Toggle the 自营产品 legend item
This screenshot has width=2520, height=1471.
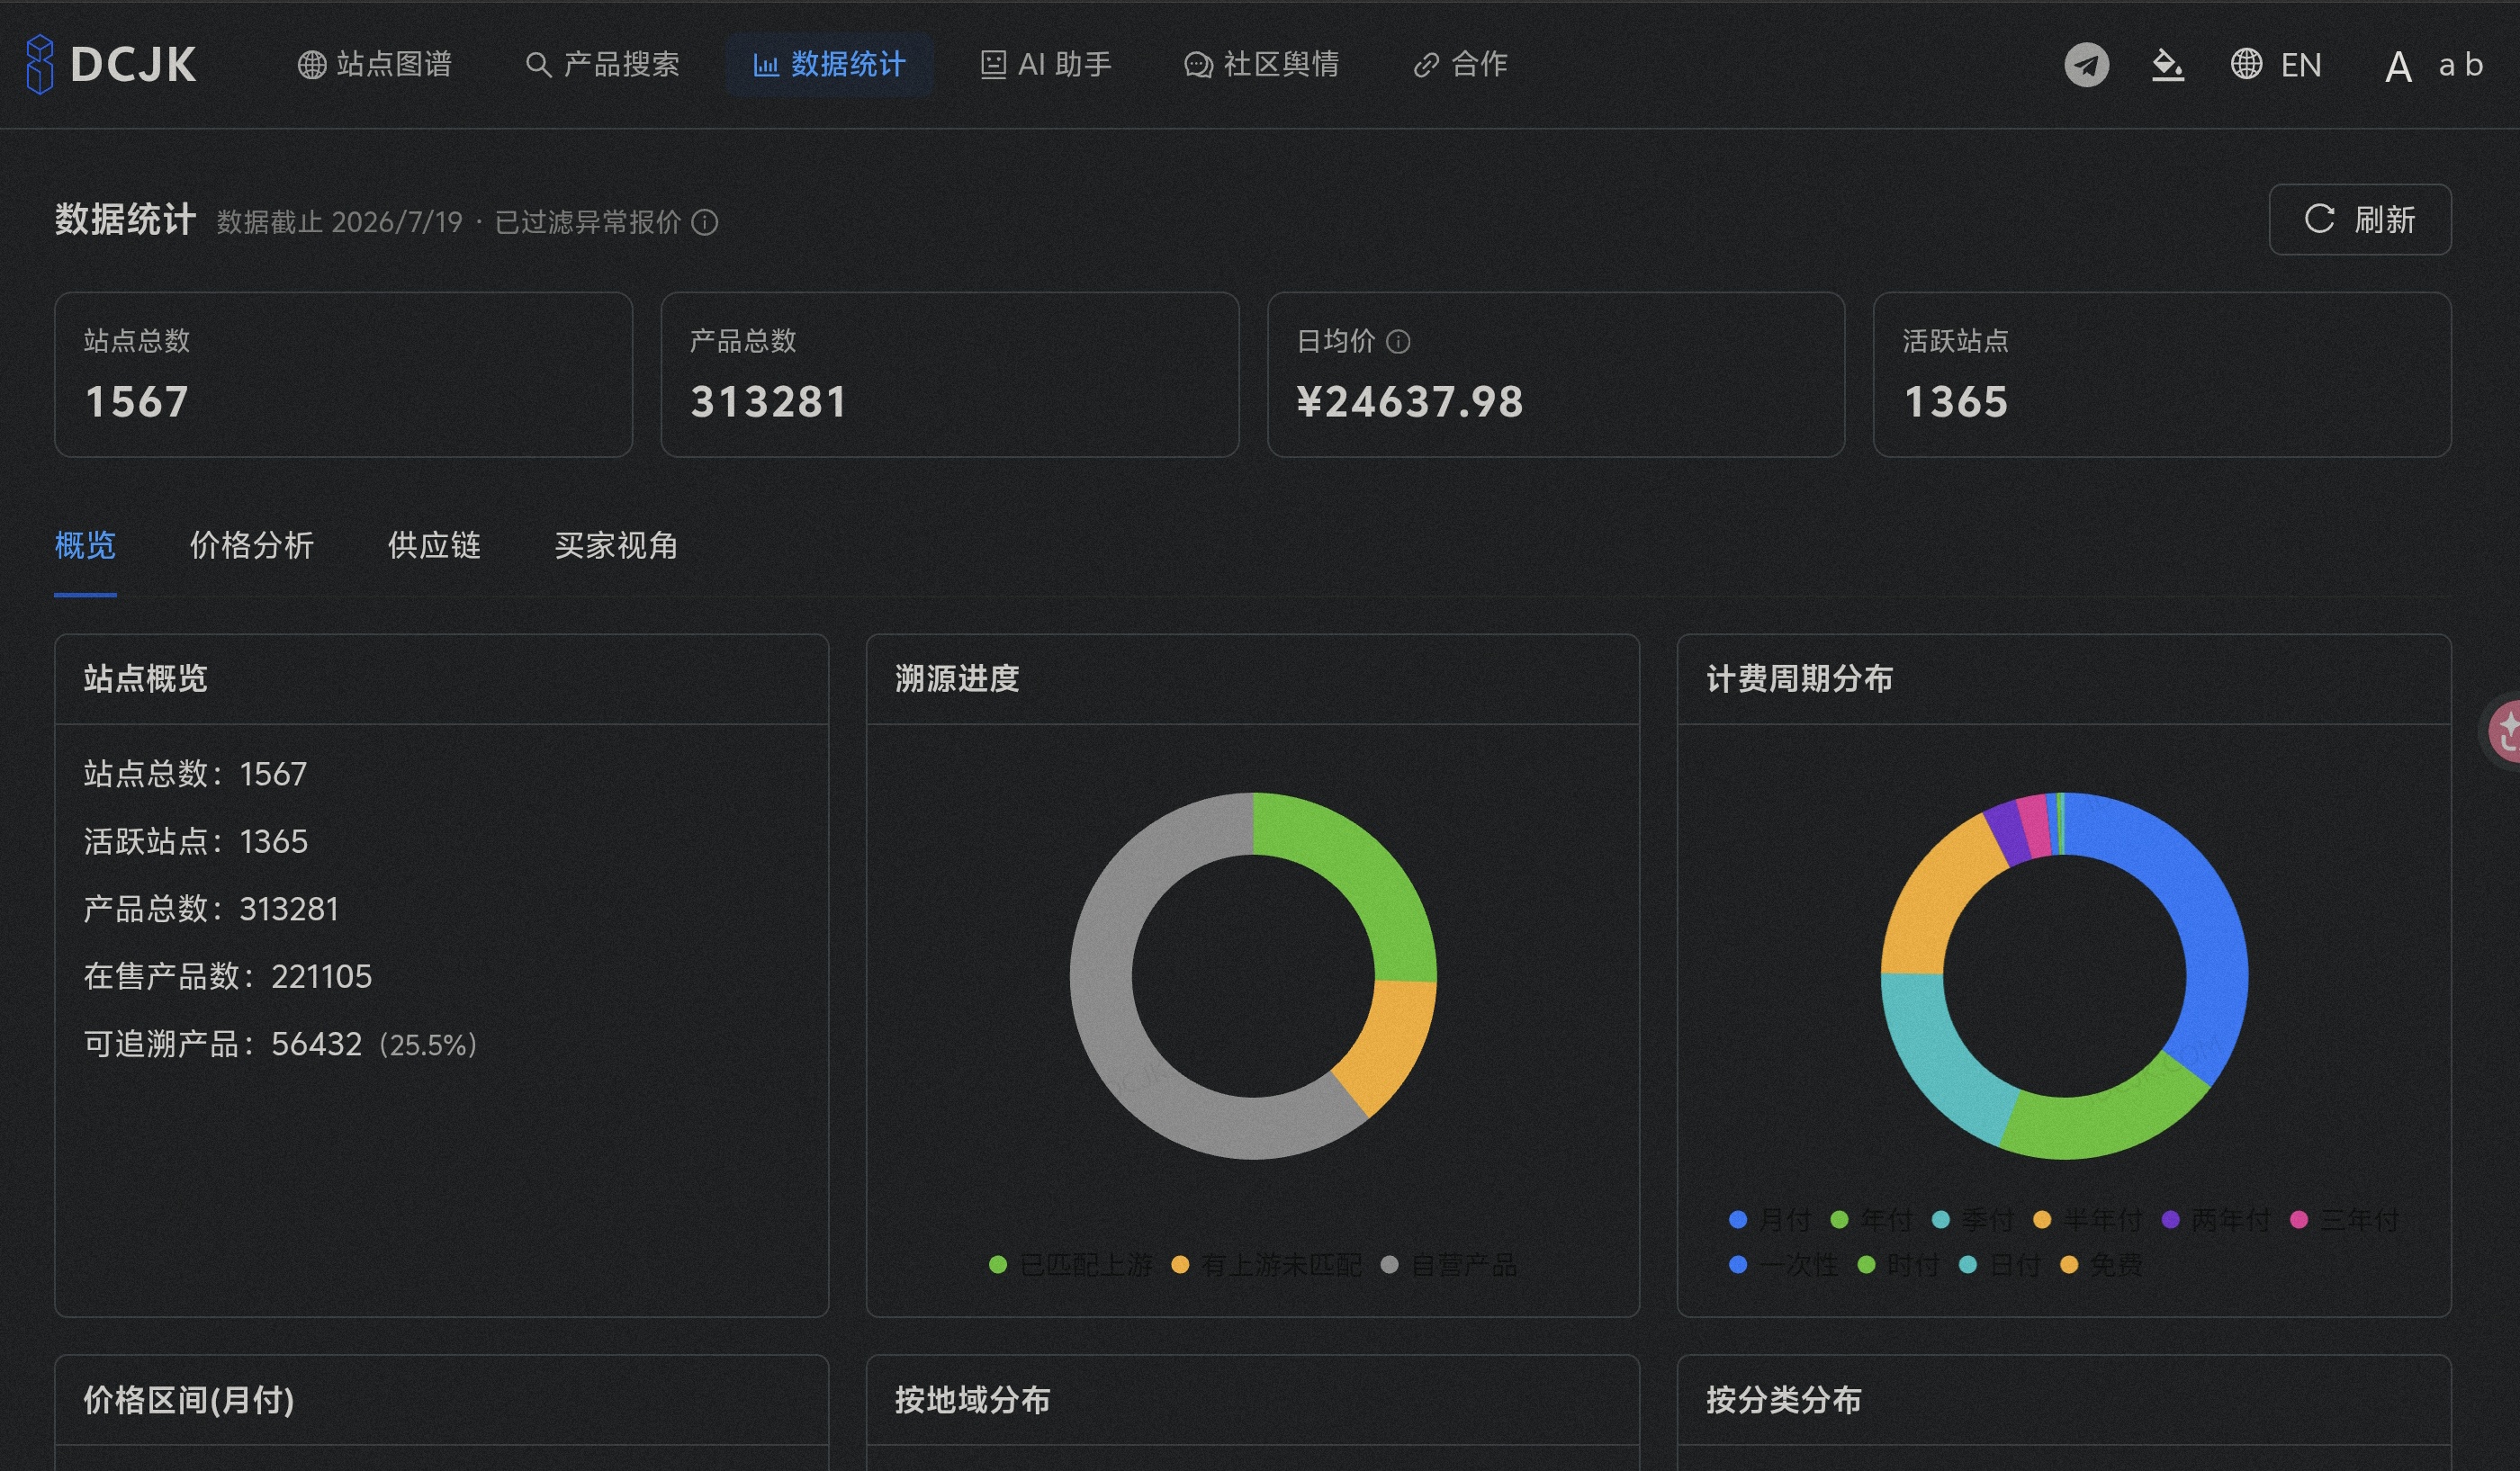pos(1449,1265)
